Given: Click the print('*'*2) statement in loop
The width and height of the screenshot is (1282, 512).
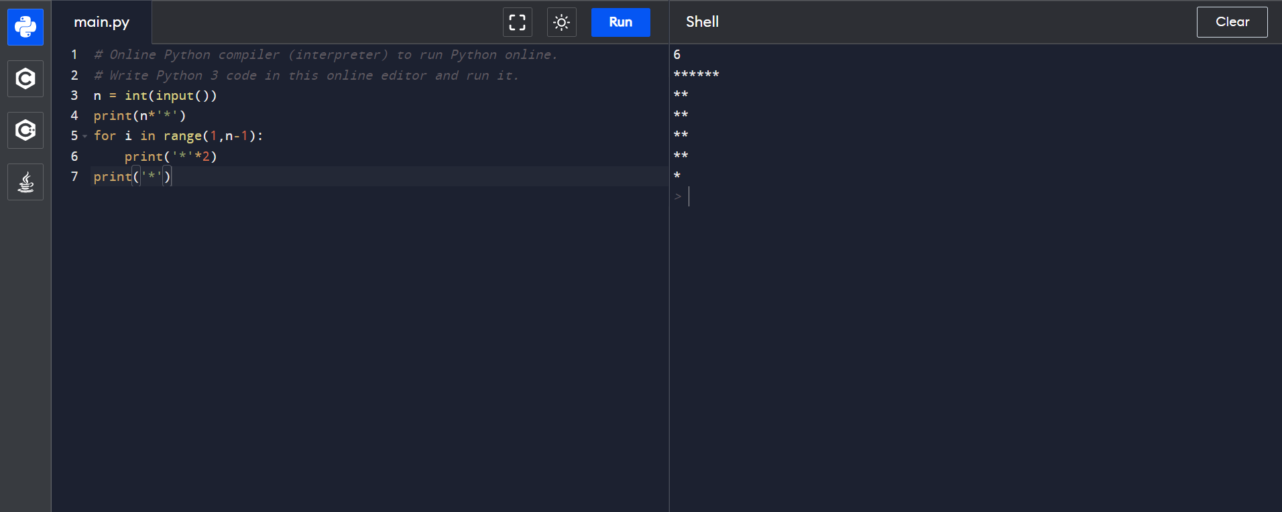Looking at the screenshot, I should (x=170, y=157).
